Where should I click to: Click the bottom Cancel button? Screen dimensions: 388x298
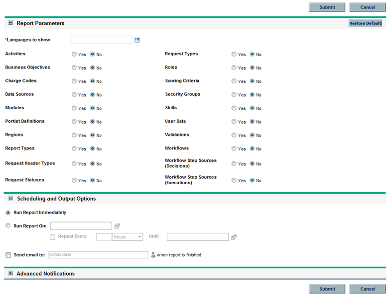tap(368, 289)
